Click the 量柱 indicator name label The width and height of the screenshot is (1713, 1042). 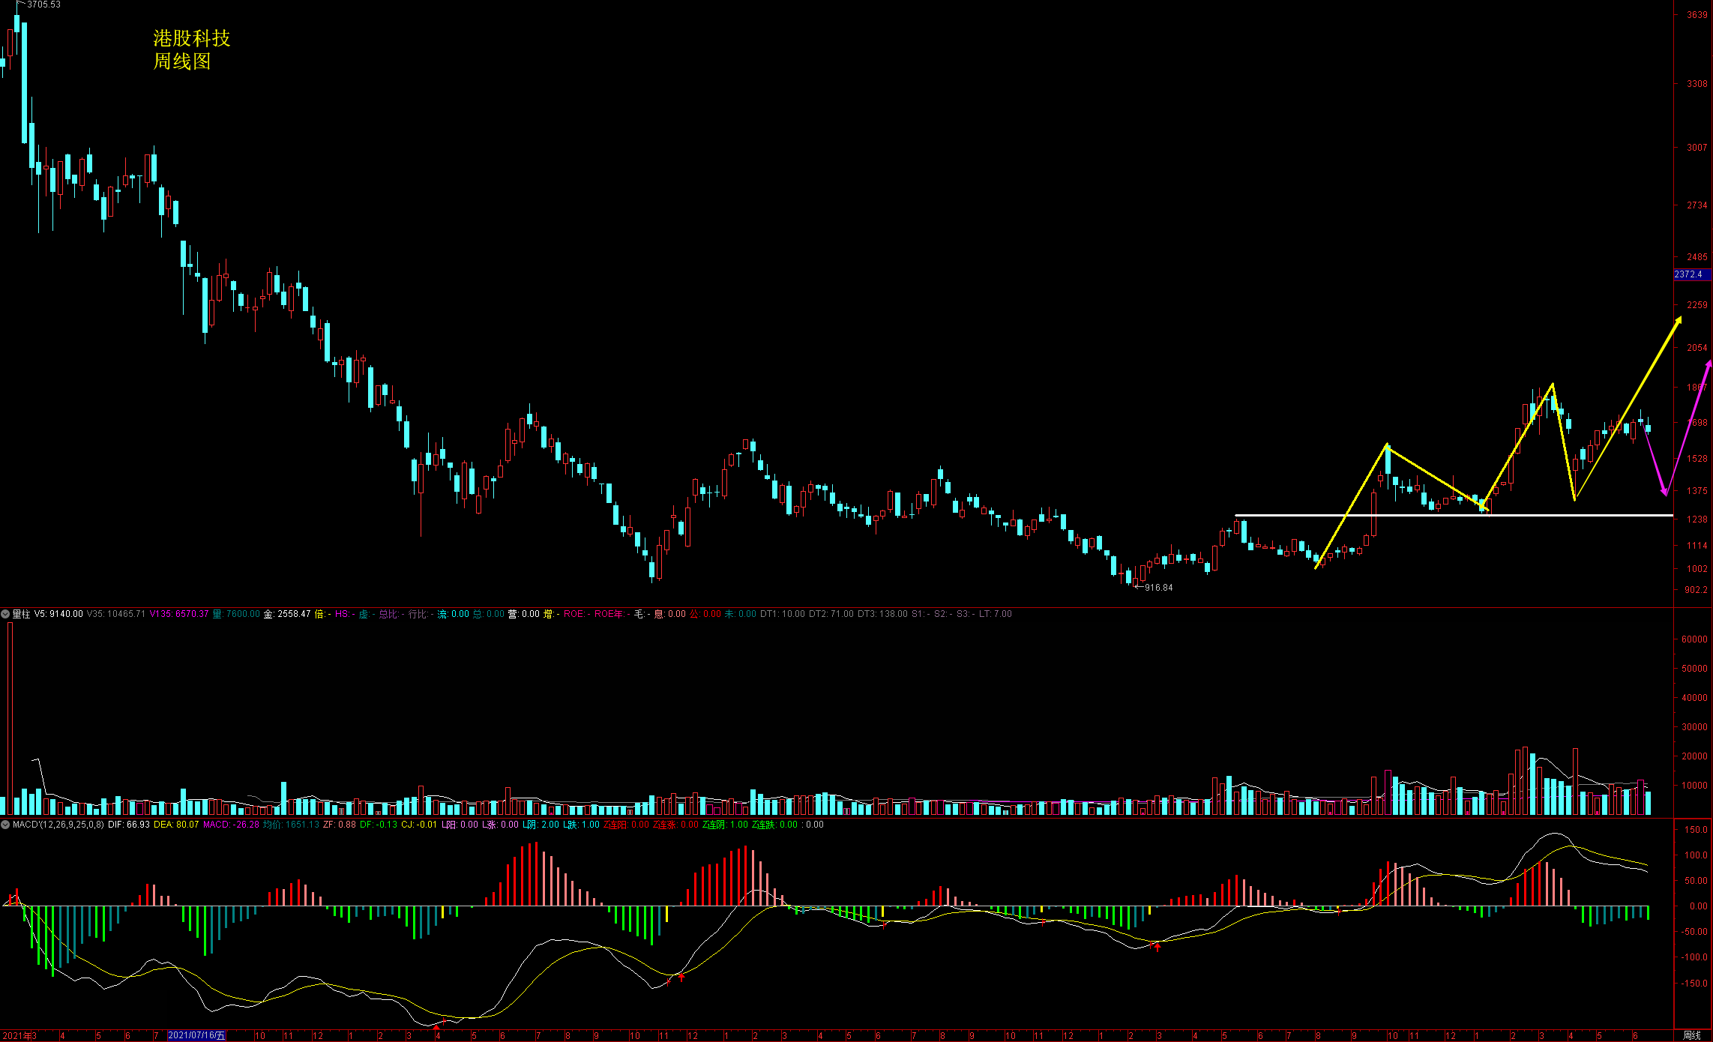pyautogui.click(x=21, y=614)
